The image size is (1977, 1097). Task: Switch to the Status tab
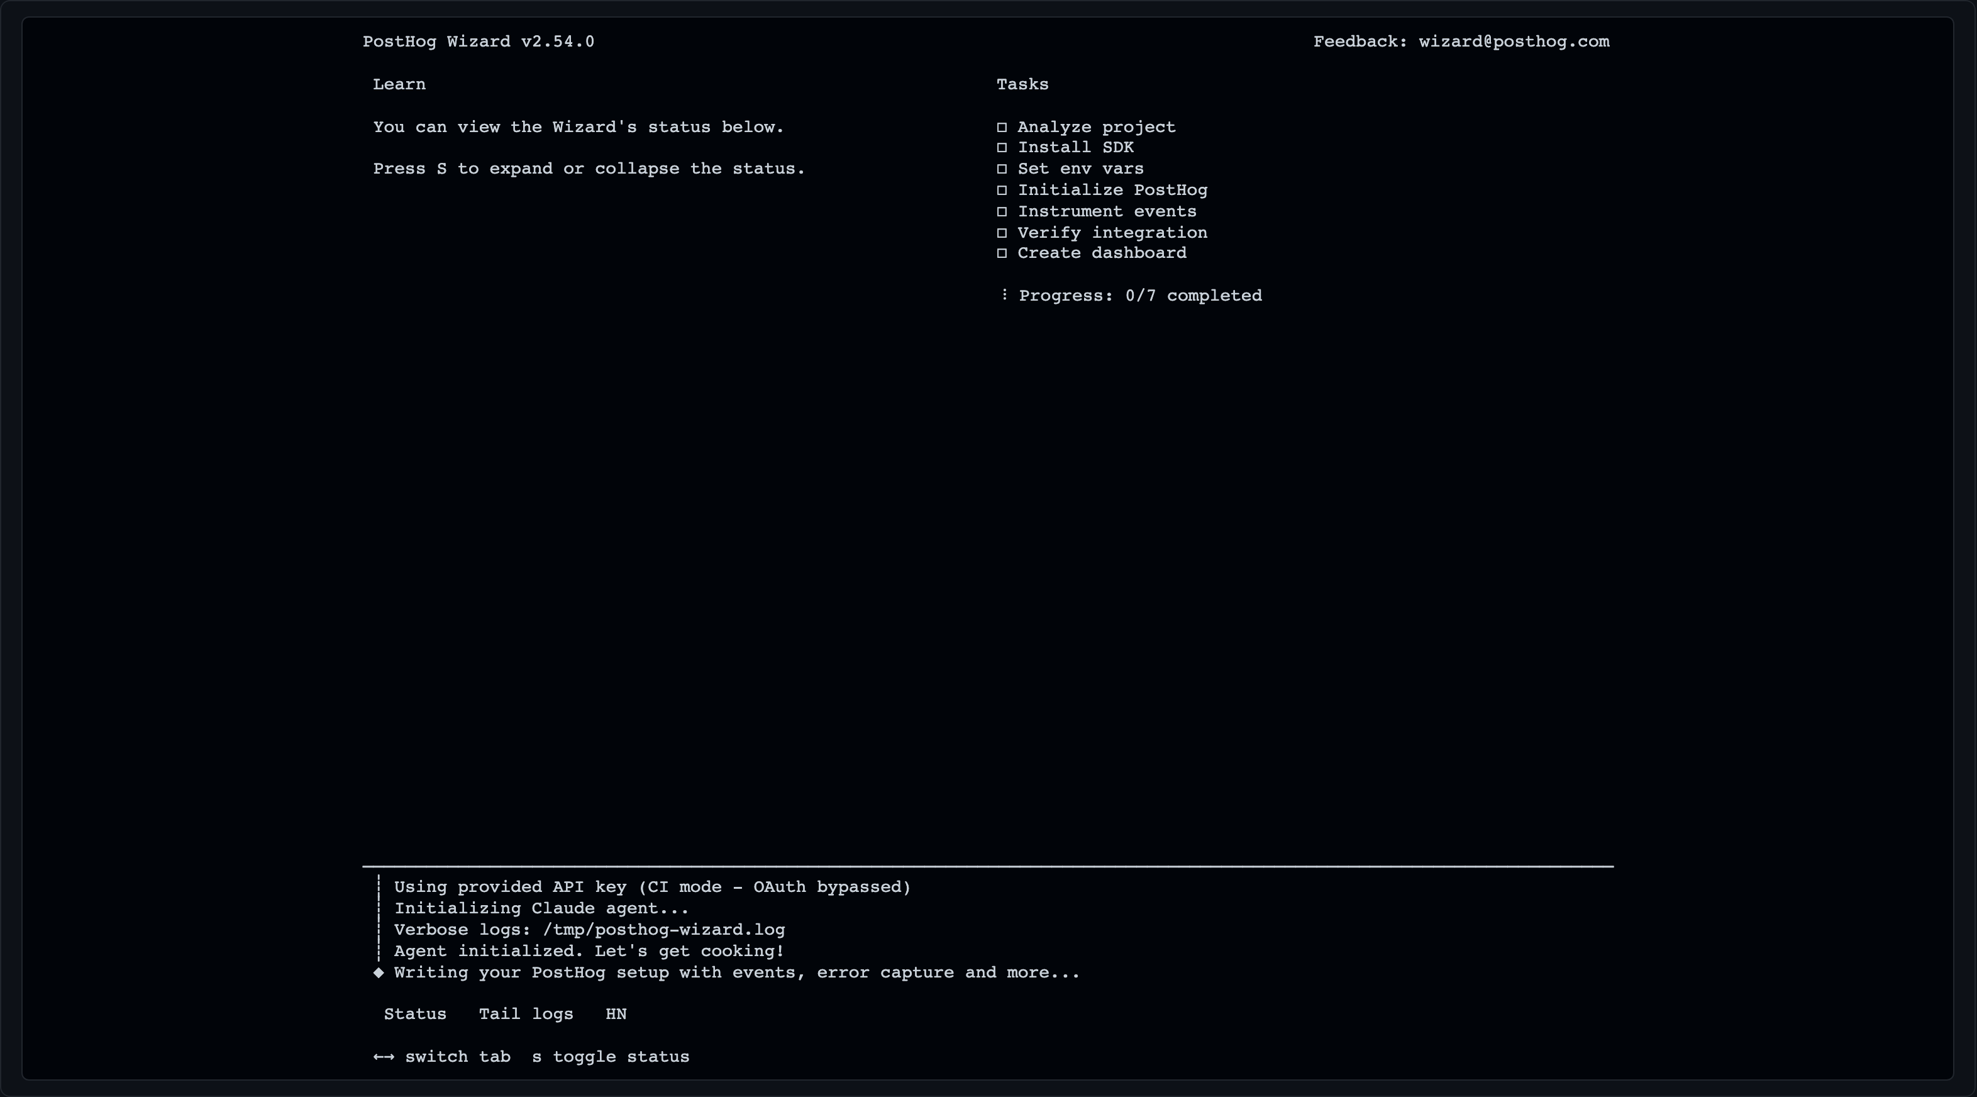(414, 1014)
